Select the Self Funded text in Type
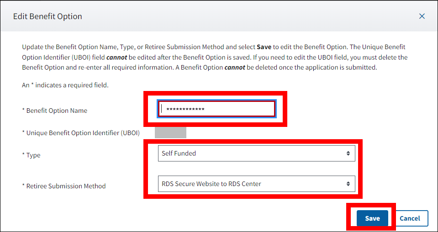438x232 pixels. 179,153
